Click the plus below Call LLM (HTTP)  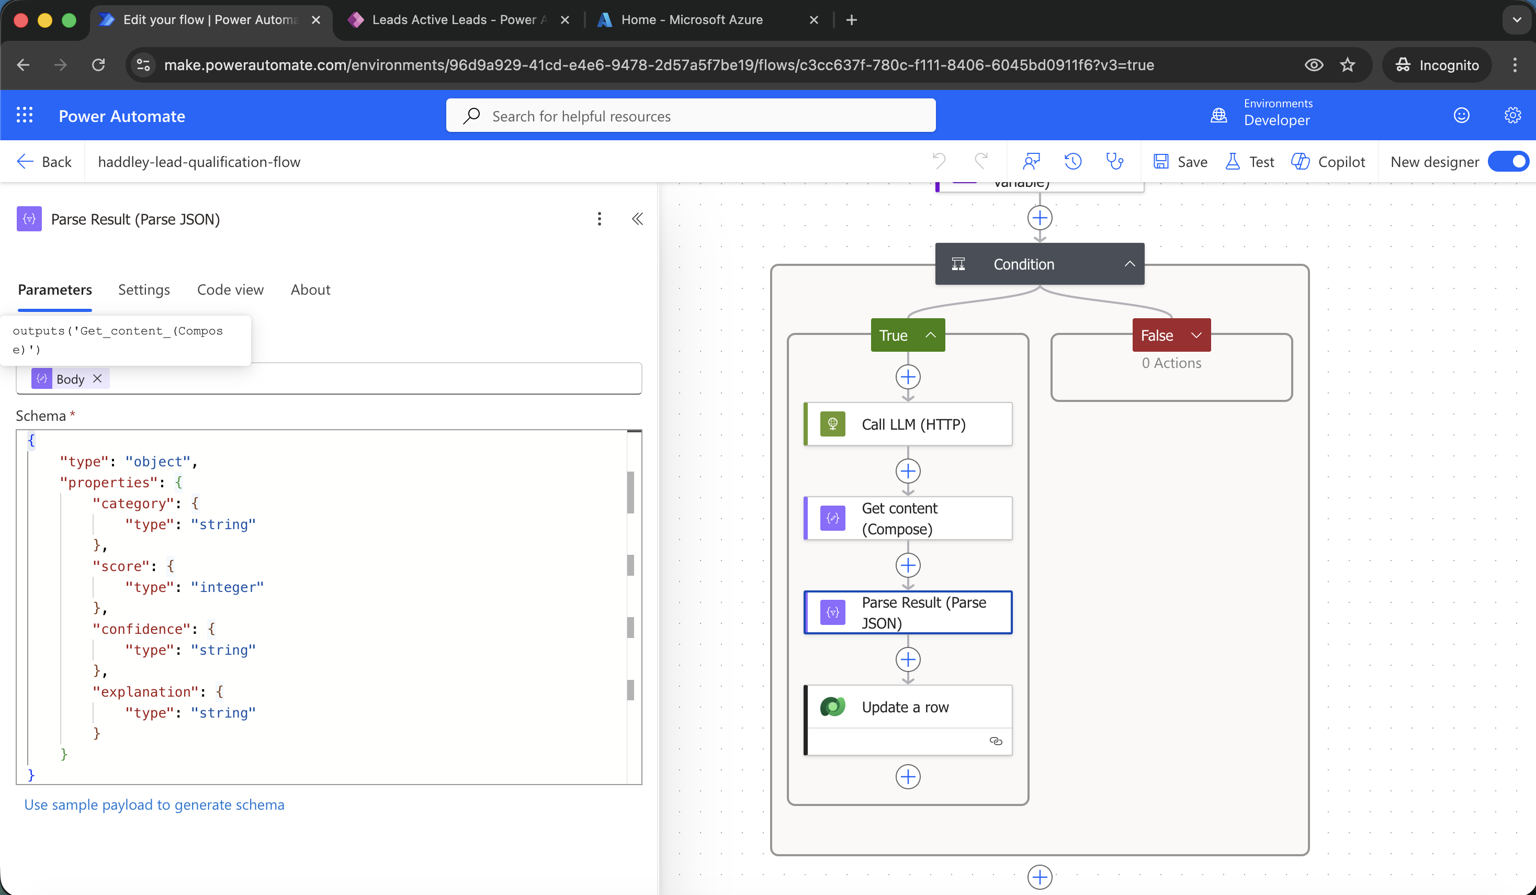coord(908,471)
